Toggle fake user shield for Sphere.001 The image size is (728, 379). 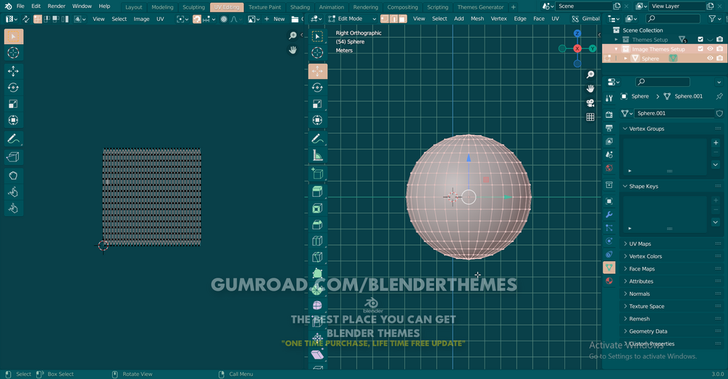click(x=719, y=113)
